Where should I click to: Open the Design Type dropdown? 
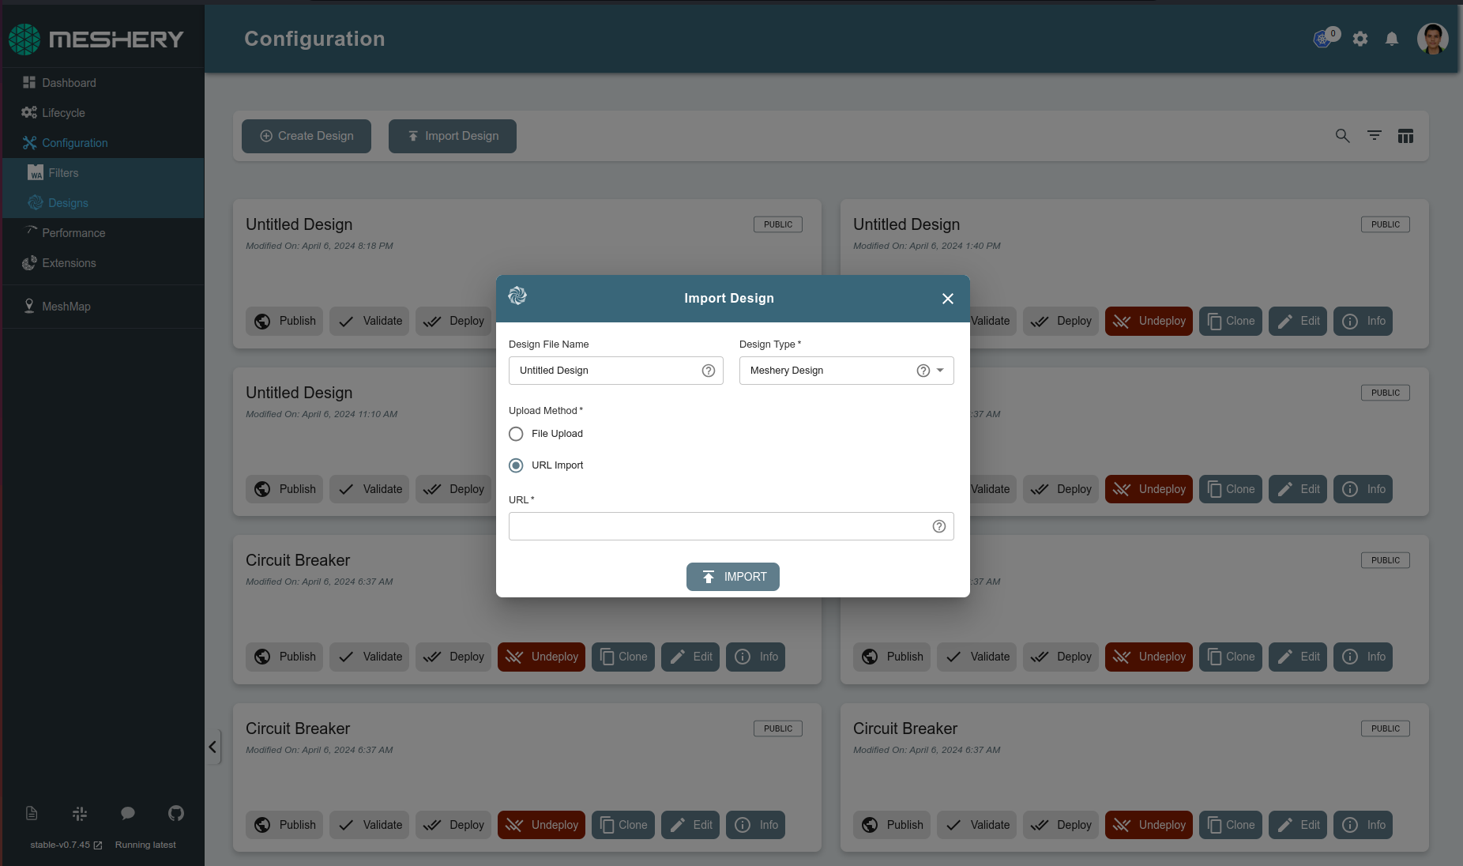(x=940, y=371)
